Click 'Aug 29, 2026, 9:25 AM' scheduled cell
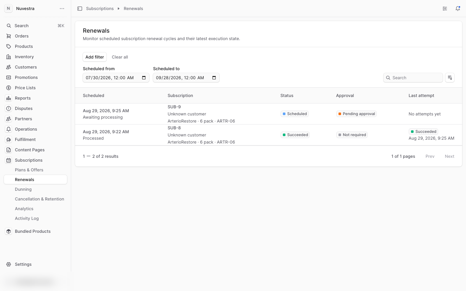Screen dimensions: 466x291 (x=106, y=111)
